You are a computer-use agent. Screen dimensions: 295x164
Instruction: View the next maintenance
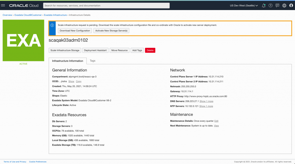click(x=216, y=126)
